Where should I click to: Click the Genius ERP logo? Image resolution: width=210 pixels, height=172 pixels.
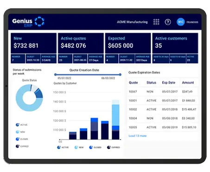28,22
